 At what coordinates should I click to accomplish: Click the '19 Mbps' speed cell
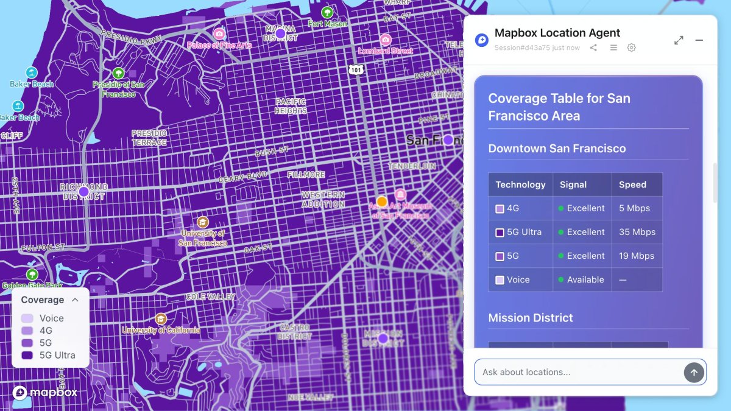tap(637, 256)
